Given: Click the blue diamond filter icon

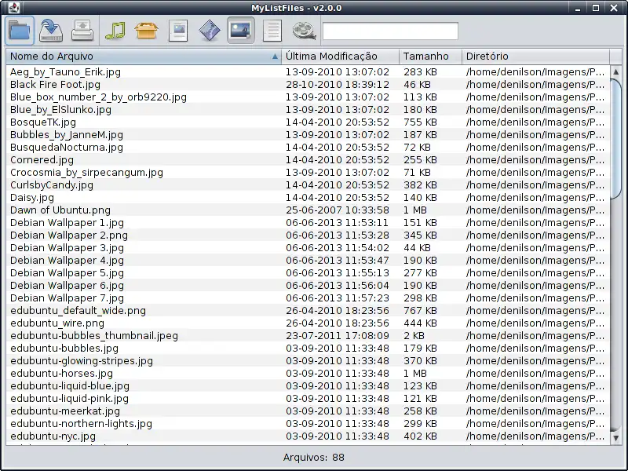Looking at the screenshot, I should pos(210,31).
